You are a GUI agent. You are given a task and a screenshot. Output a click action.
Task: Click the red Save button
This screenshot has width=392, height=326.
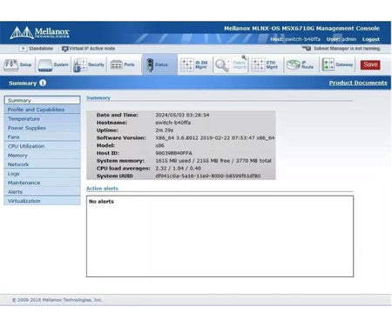(x=370, y=64)
